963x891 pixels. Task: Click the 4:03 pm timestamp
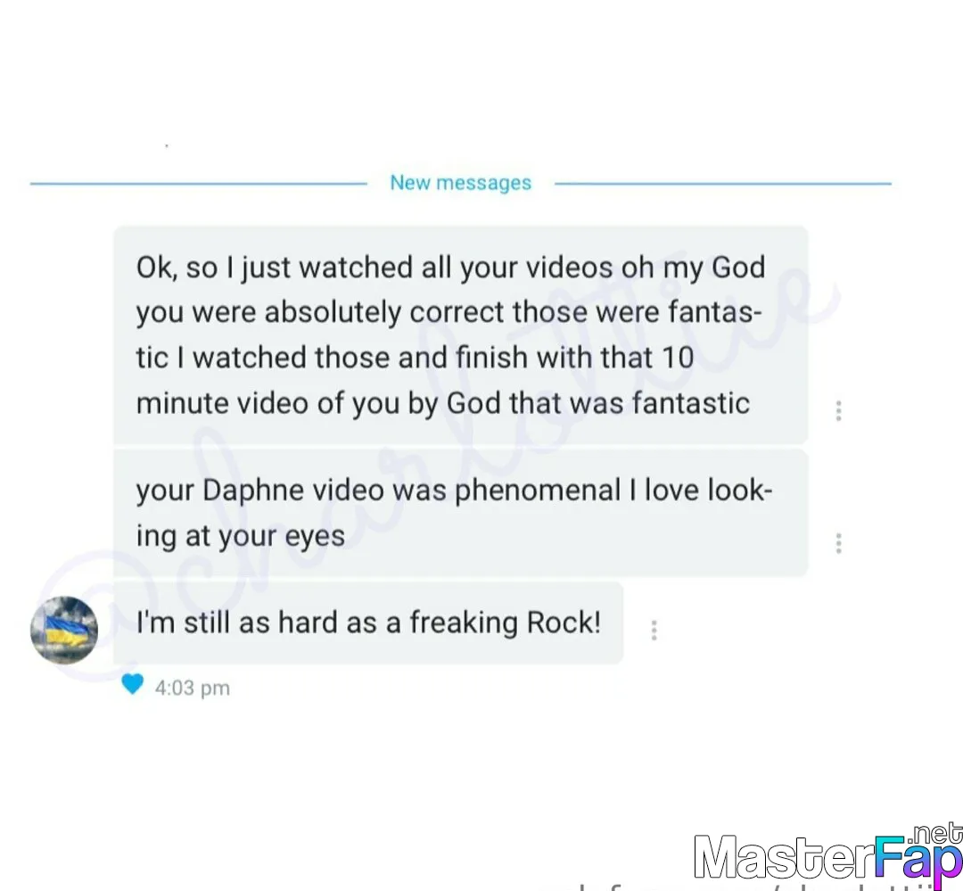[193, 688]
